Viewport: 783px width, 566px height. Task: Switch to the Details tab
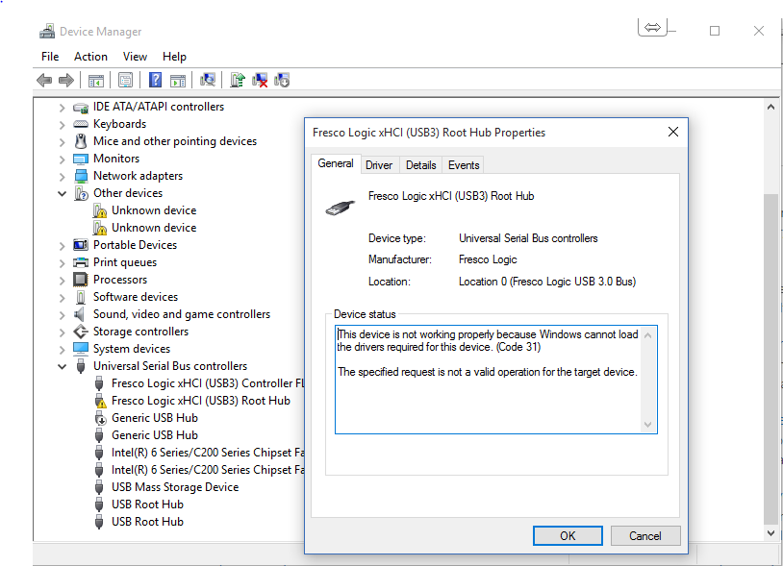(421, 165)
